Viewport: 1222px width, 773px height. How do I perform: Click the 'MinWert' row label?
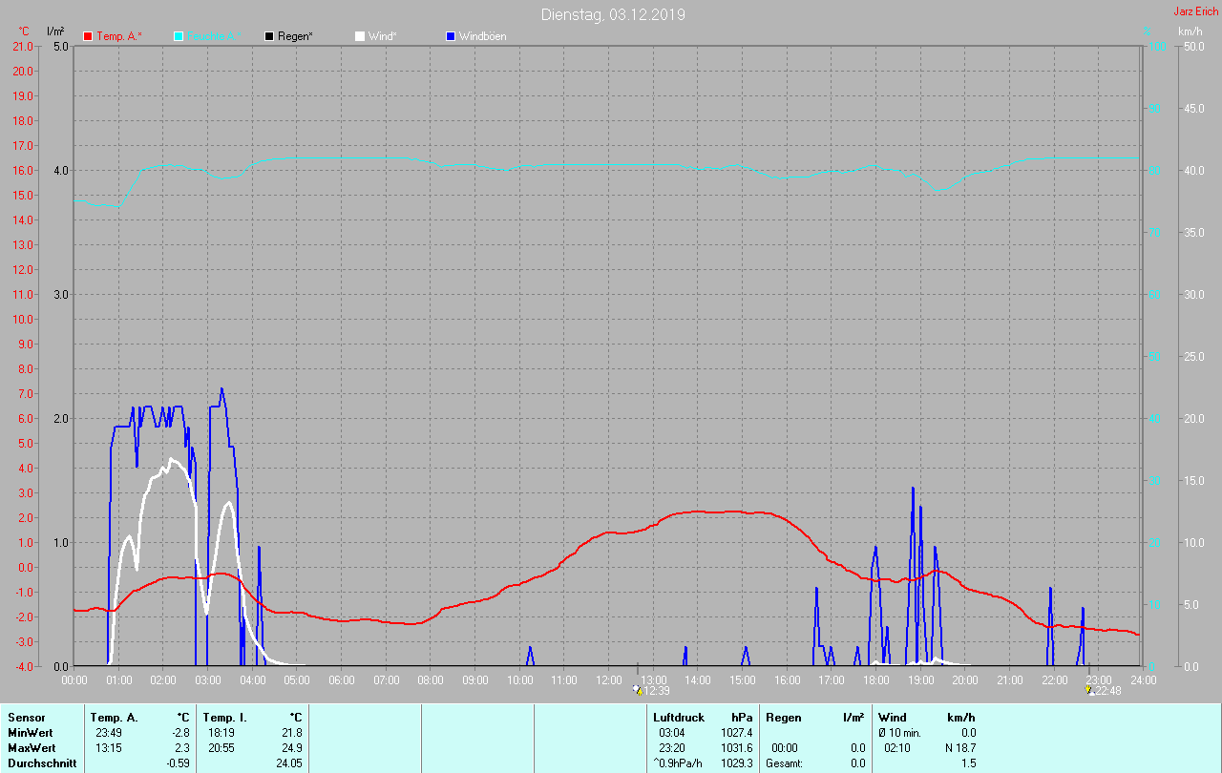click(30, 733)
